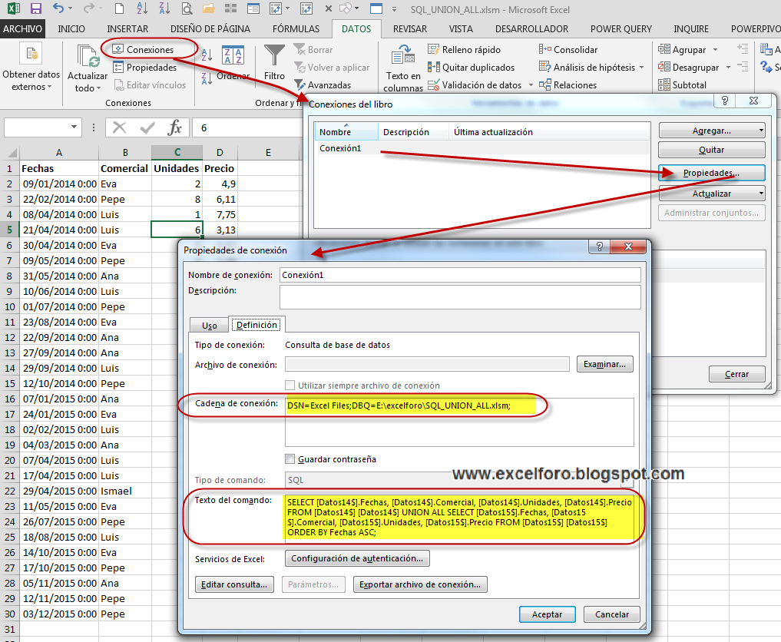
Task: Click Avanzadas filter option
Action: (323, 84)
